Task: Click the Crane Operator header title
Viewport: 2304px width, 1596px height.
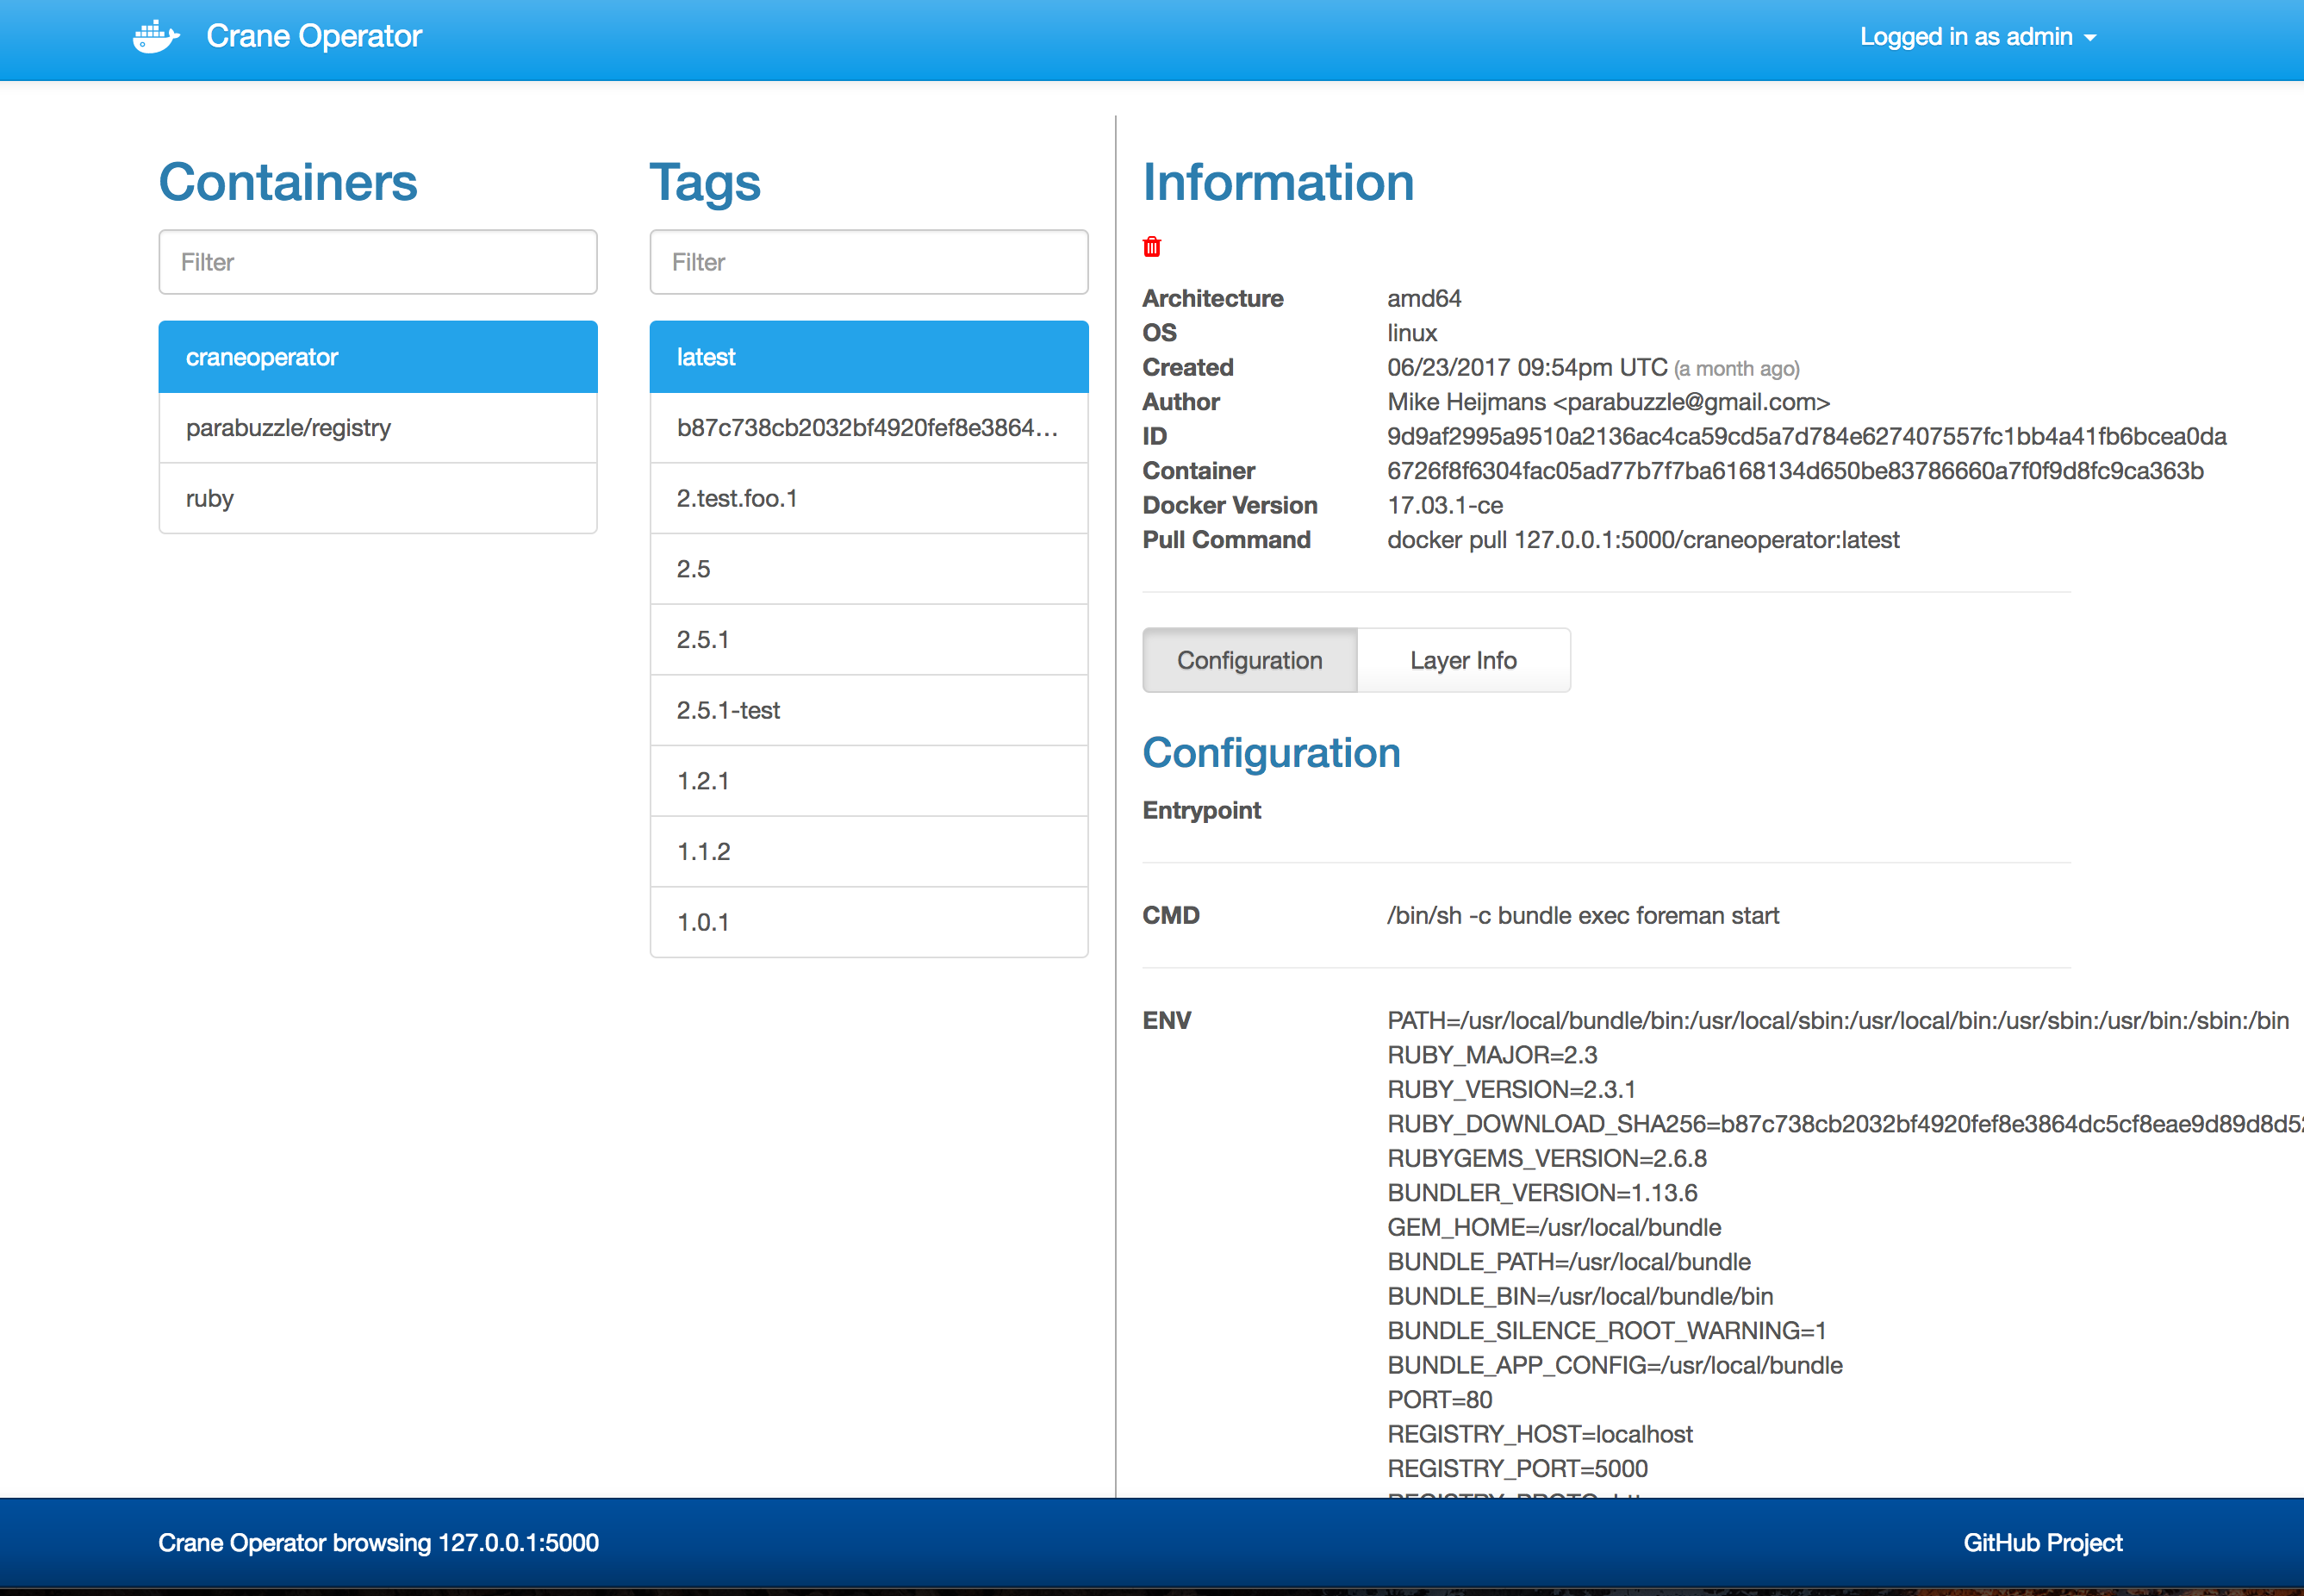Action: coord(314,37)
